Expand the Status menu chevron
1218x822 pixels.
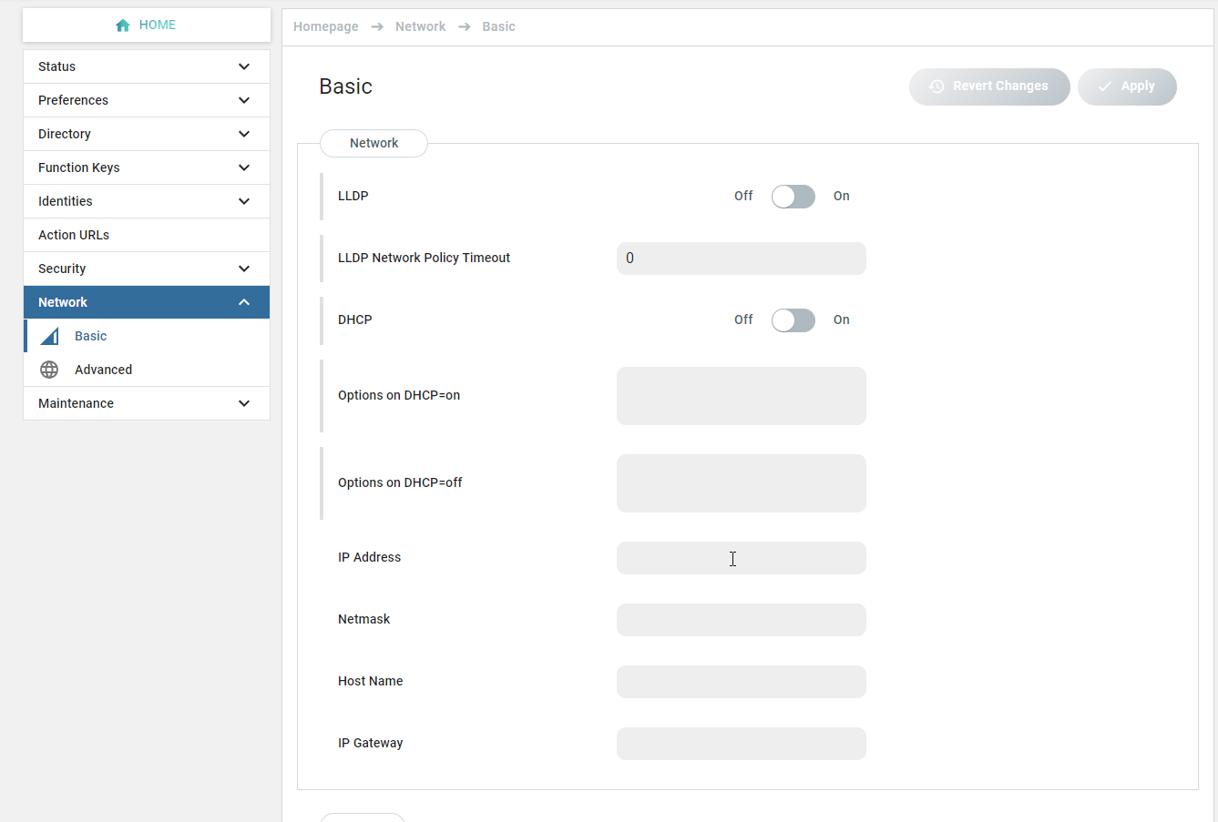(244, 66)
